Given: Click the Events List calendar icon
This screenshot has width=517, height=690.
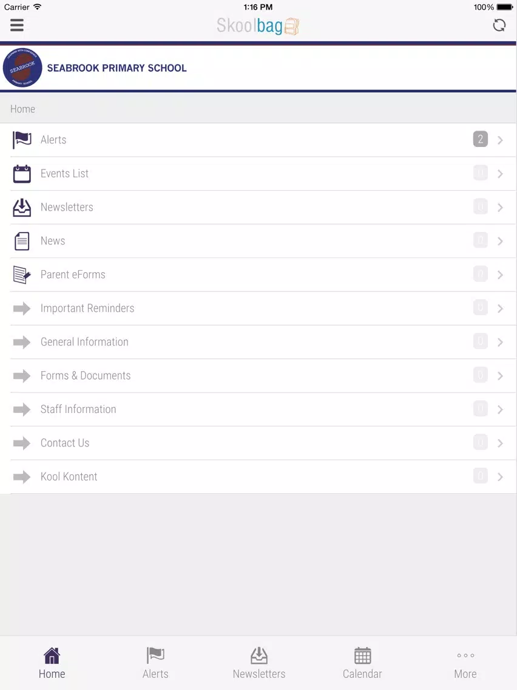Looking at the screenshot, I should (x=22, y=174).
